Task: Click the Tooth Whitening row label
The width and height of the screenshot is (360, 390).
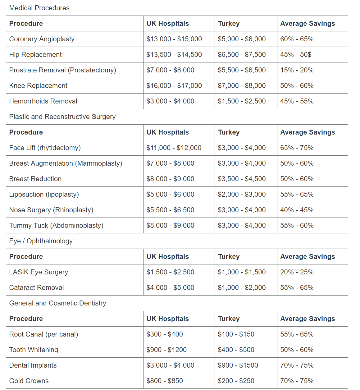Action: click(34, 350)
